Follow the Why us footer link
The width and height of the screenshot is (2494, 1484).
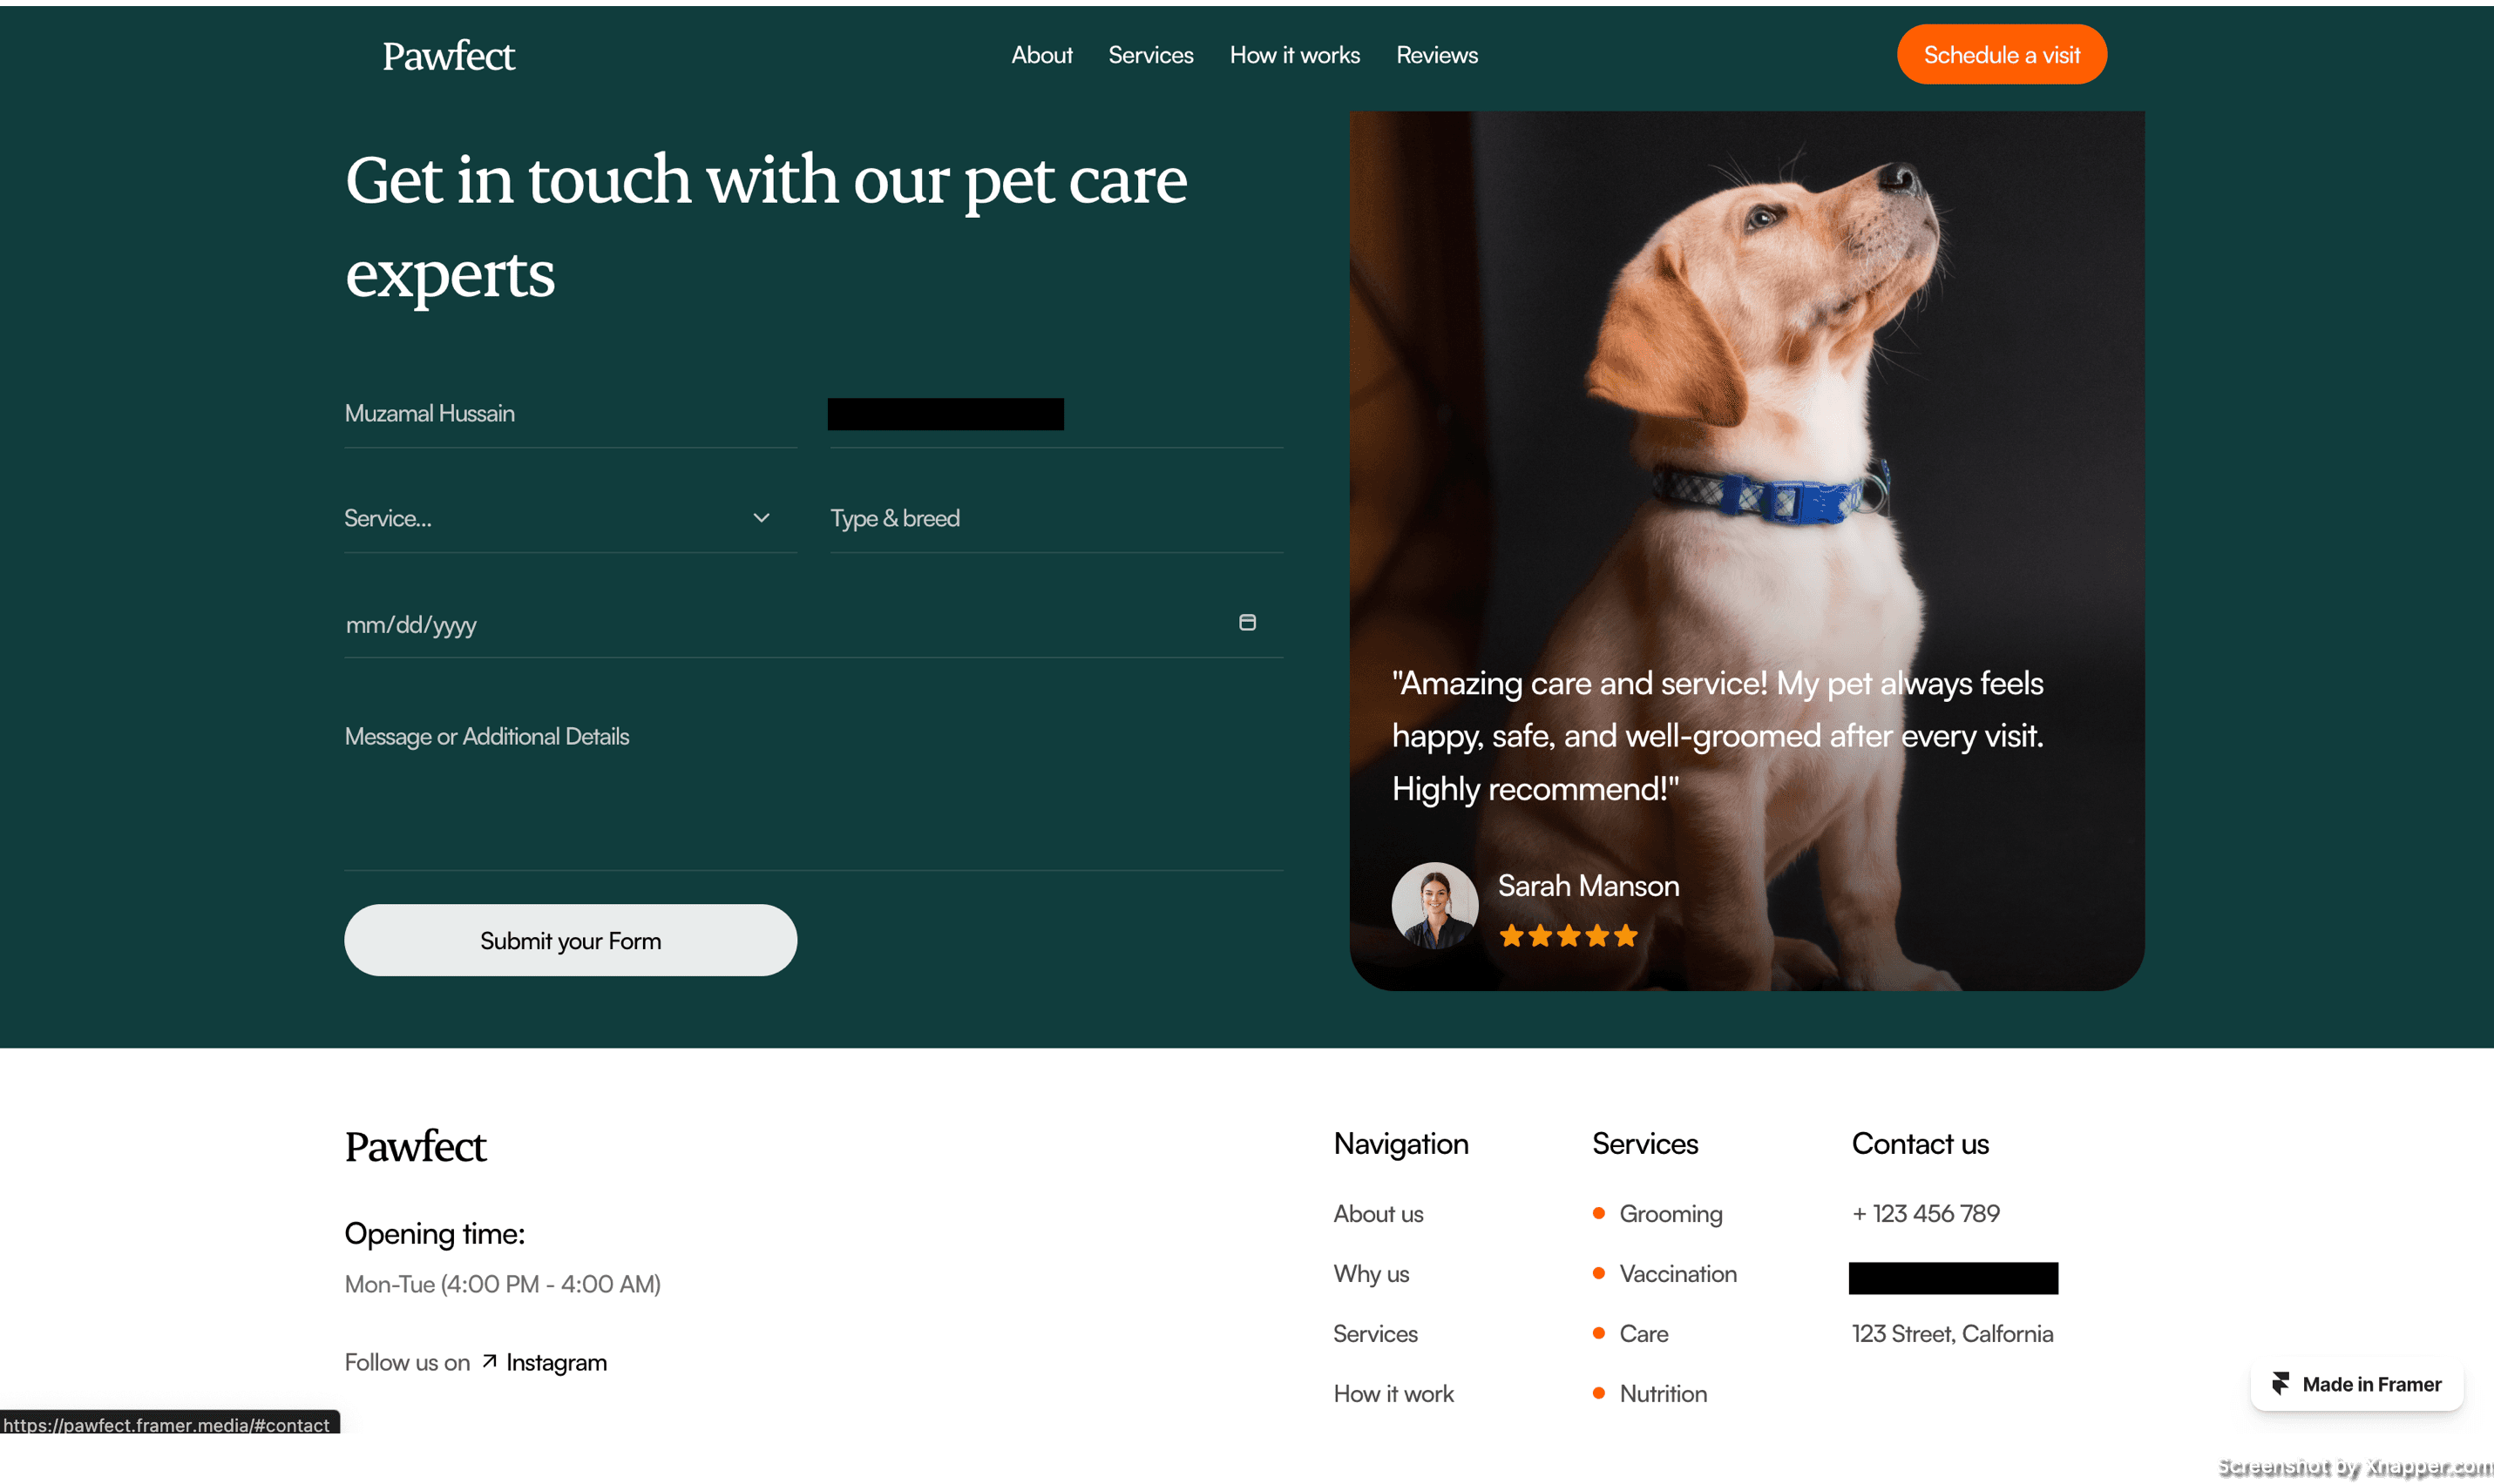click(x=1371, y=1273)
